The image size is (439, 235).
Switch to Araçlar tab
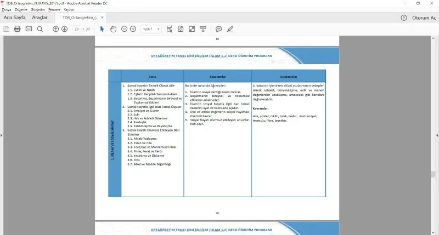pyautogui.click(x=40, y=18)
